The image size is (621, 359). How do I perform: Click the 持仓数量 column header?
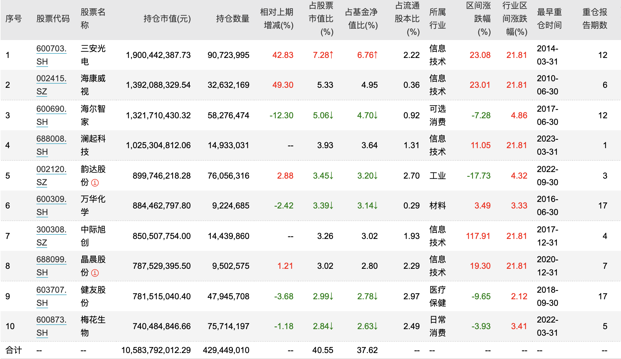tap(233, 19)
